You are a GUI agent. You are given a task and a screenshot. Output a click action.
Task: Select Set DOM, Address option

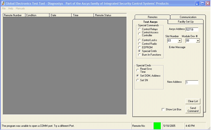click(137, 76)
